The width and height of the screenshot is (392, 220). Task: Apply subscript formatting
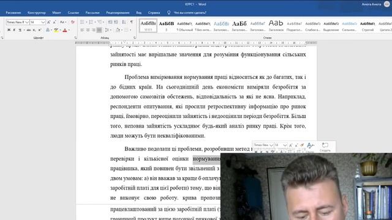34,30
